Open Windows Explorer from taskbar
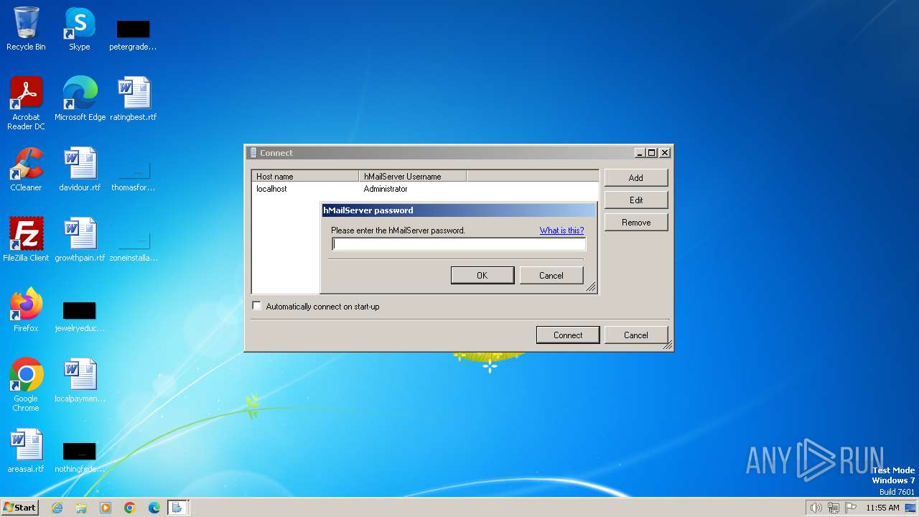Screen dimensions: 919x517 pos(81,508)
